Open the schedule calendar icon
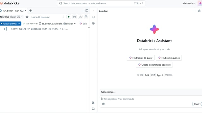This screenshot has width=202, height=113. click(74, 17)
